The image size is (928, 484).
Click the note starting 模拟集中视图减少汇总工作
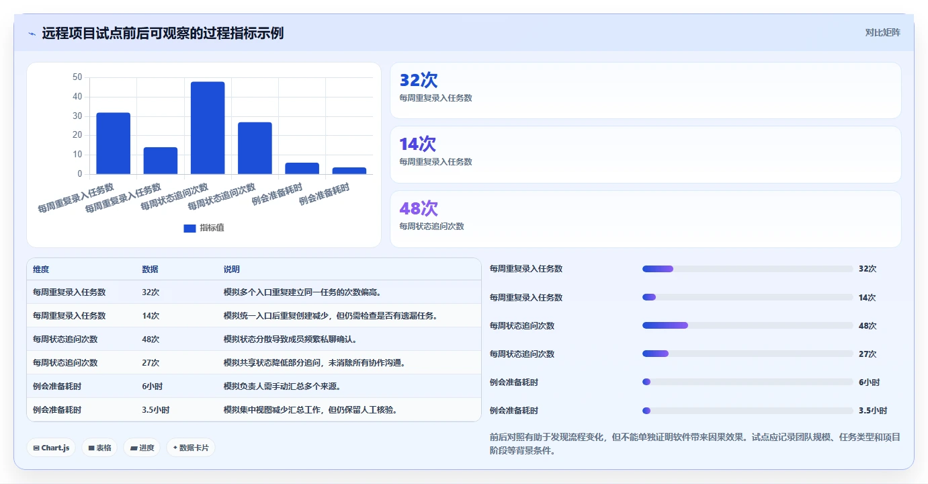point(310,410)
